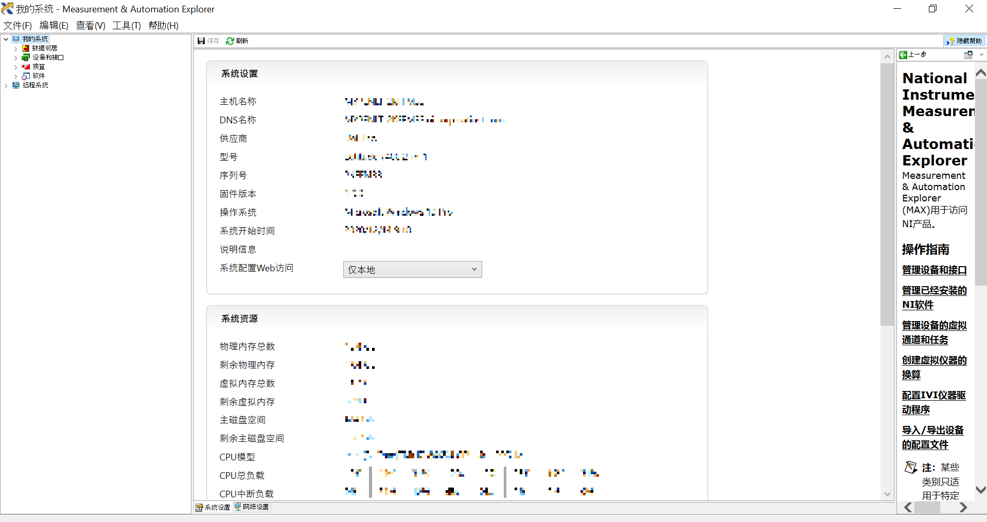The image size is (987, 522).
Task: Open the 导入/导出设备的配置文件 help link
Action: tap(933, 438)
